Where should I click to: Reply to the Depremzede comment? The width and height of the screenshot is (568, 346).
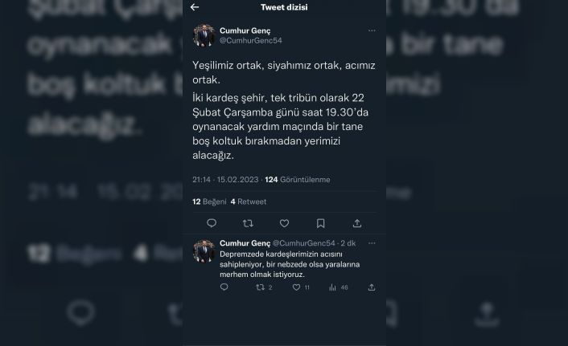point(224,287)
